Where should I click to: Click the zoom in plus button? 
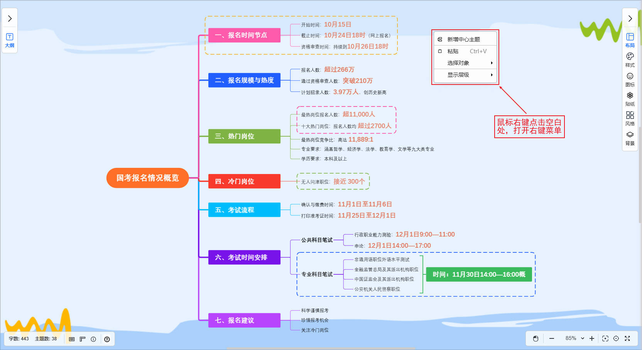point(592,338)
